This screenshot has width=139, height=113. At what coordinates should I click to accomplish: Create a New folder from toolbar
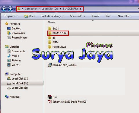click(124, 16)
